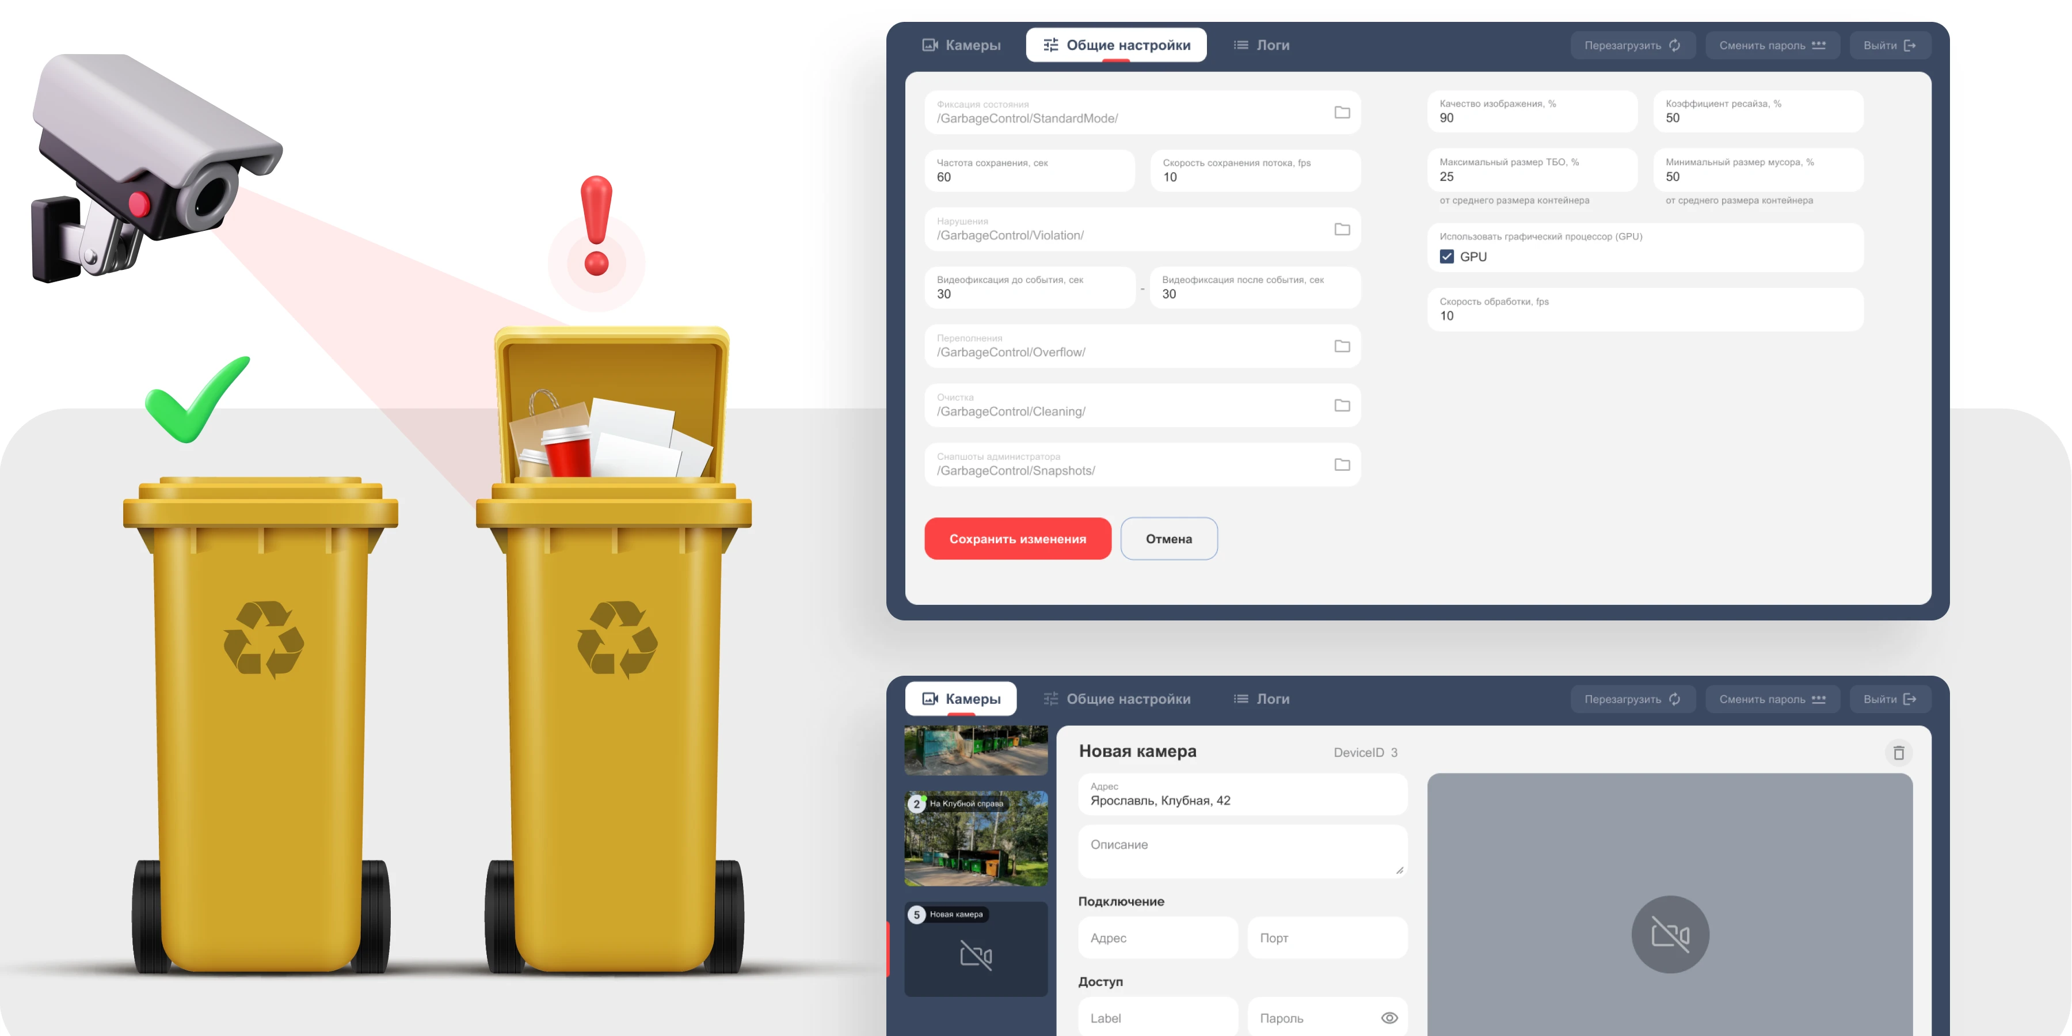Focus the Качество изображения, % field
Screen dimensions: 2072x1036
coord(1532,111)
